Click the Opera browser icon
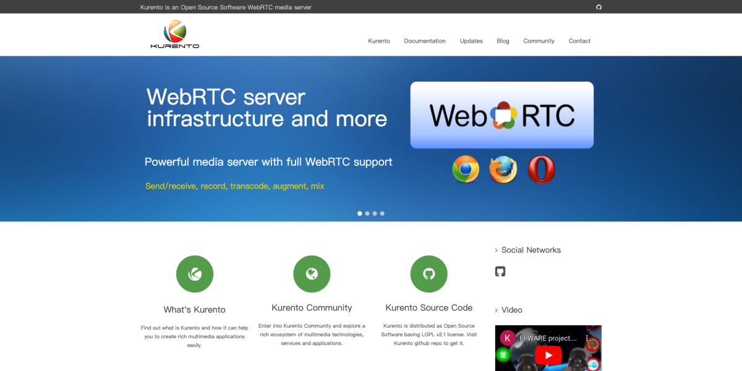This screenshot has height=371, width=742. click(x=541, y=169)
